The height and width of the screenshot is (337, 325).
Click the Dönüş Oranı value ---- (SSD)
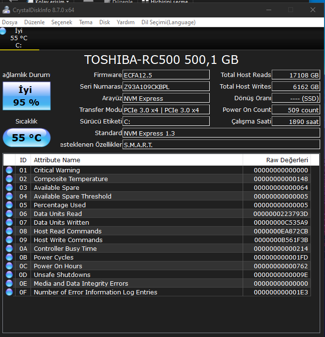(296, 98)
